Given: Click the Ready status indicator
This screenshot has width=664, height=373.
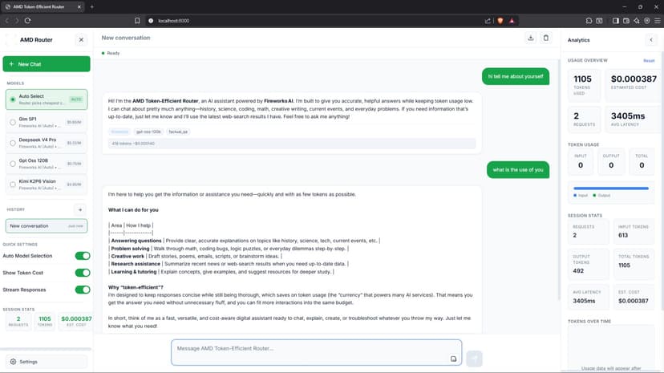Looking at the screenshot, I should 111,53.
